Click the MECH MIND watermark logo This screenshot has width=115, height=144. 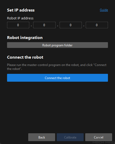[x=103, y=142]
